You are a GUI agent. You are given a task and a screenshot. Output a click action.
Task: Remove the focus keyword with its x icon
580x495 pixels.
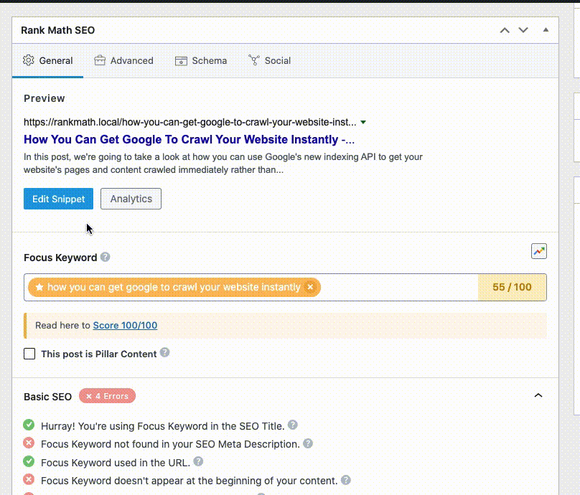coord(309,286)
